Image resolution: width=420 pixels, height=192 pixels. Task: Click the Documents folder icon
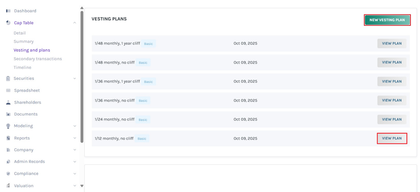8,114
